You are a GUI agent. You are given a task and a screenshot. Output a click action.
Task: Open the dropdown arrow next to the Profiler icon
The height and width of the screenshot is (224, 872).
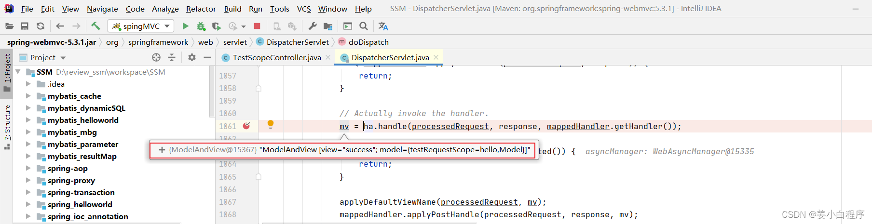pos(244,26)
